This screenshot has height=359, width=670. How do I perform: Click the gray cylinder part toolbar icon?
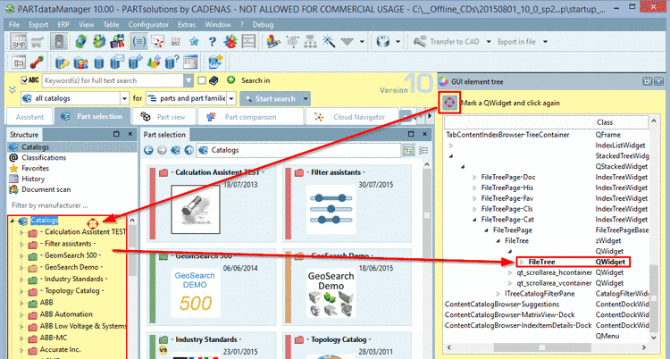383,41
